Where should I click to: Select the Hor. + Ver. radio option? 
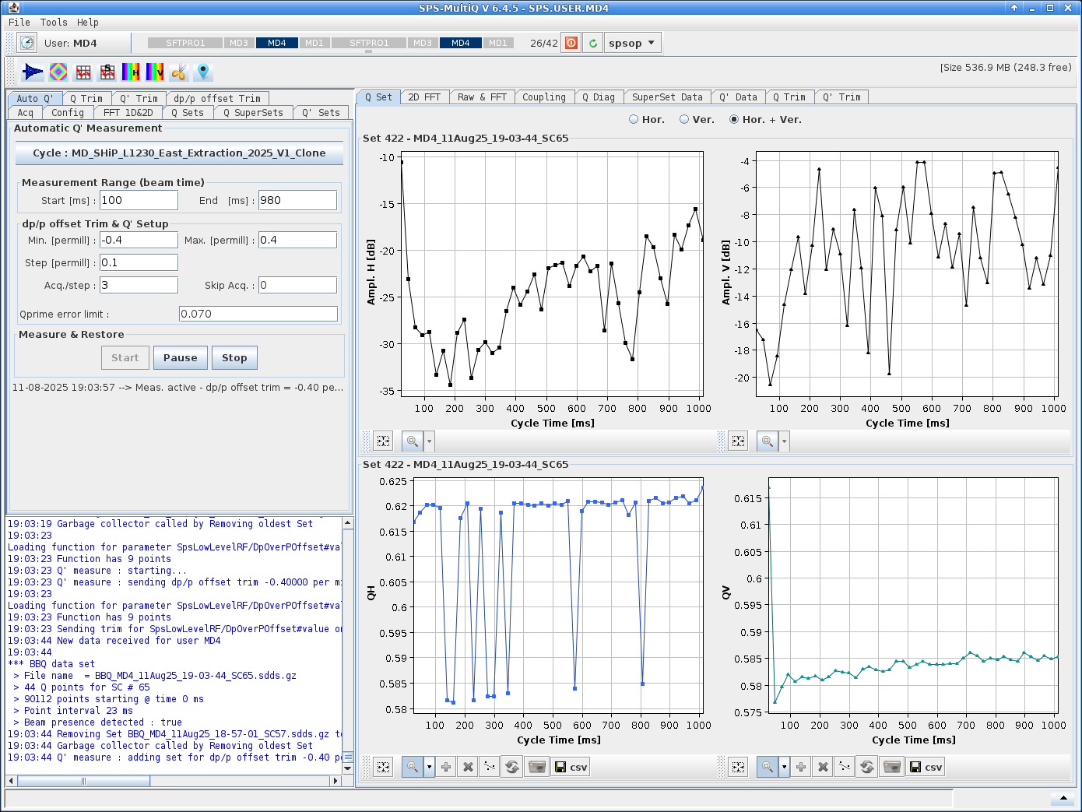pyautogui.click(x=734, y=120)
